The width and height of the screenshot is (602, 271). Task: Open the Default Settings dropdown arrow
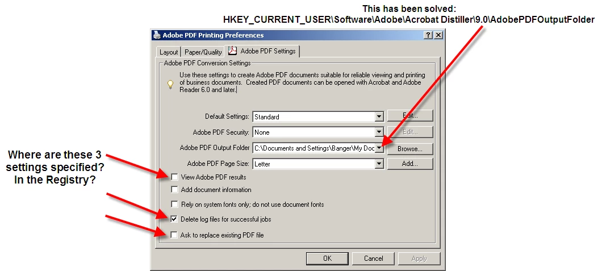click(379, 116)
